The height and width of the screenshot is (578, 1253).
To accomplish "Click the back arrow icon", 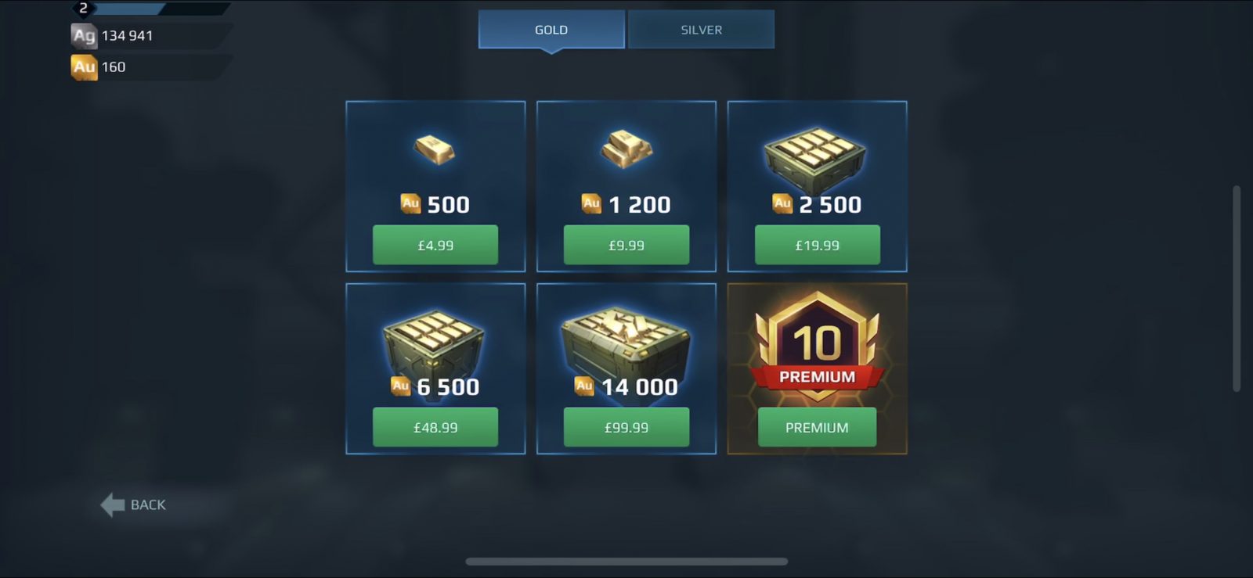I will [113, 504].
